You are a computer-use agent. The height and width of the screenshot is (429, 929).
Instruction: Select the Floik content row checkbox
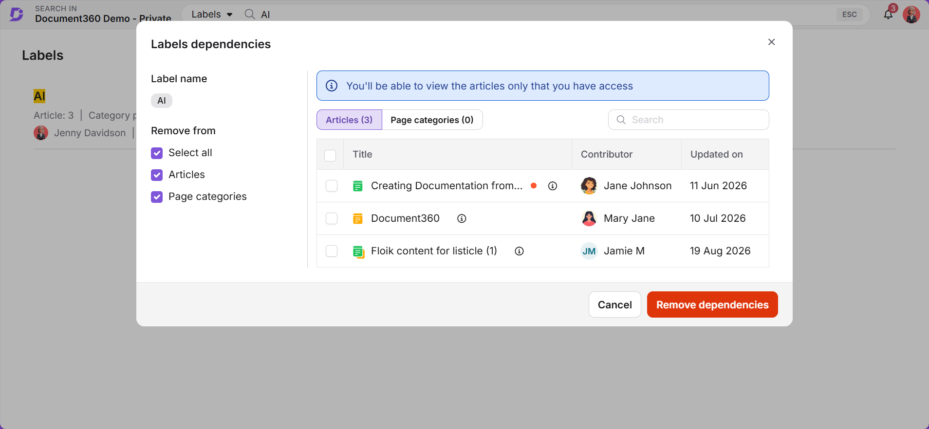pyautogui.click(x=332, y=251)
